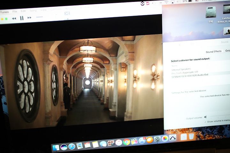
Task: Open the orange round app in Dock
Action: point(150,140)
